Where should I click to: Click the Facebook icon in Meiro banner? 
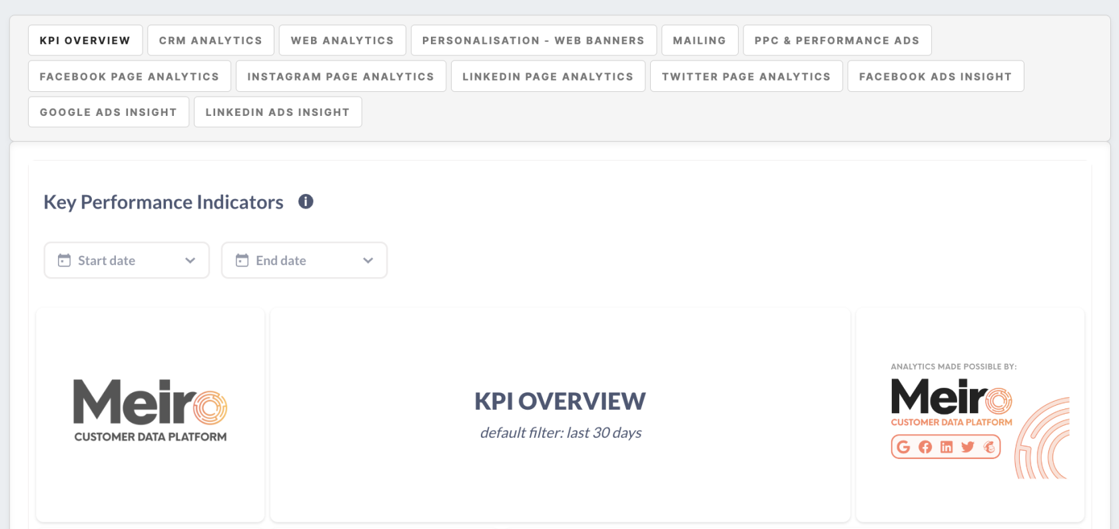coord(925,447)
